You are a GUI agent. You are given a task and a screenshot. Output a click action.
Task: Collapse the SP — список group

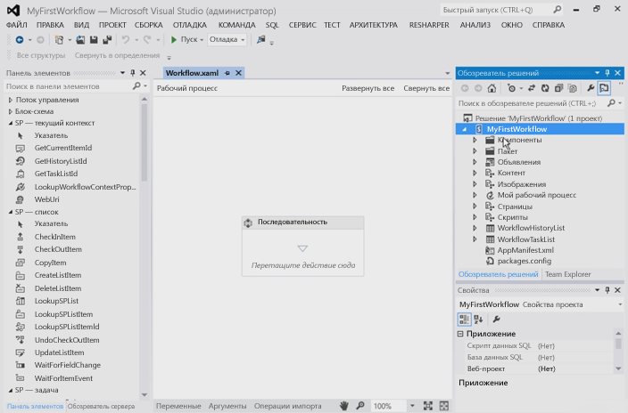[11, 212]
